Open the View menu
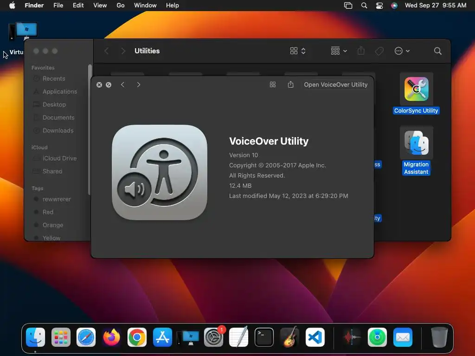 tap(100, 6)
